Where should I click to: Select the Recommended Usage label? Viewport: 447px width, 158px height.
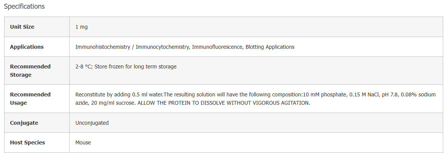[x=30, y=99]
